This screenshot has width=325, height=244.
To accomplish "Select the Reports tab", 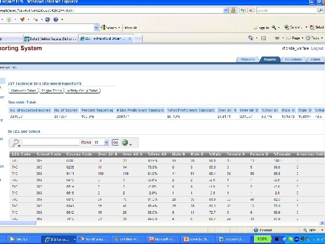I will click(270, 59).
